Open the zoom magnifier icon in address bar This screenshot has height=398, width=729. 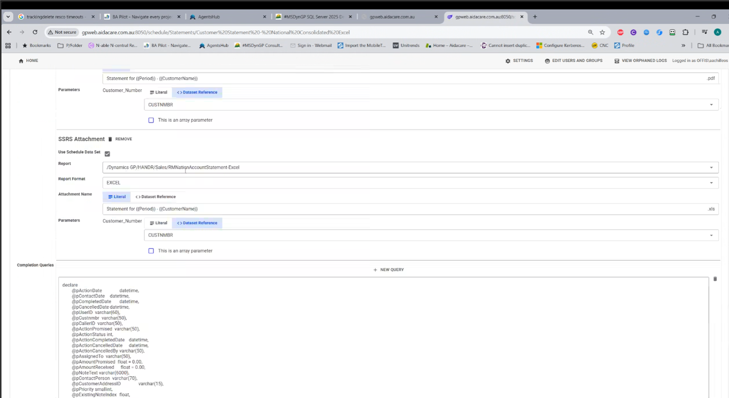(x=590, y=32)
